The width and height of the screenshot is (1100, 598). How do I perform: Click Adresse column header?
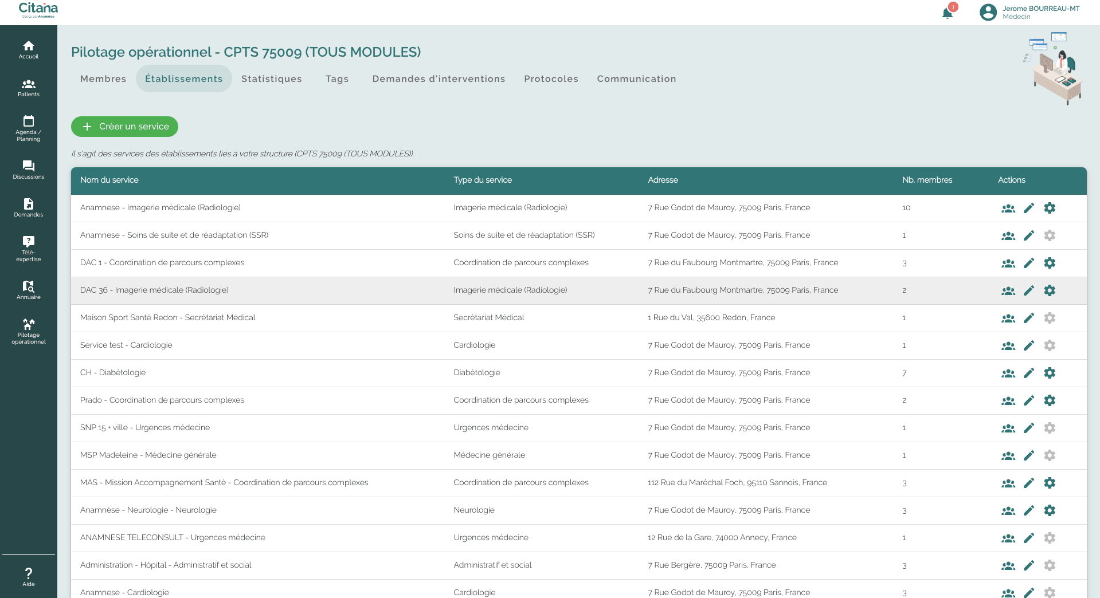pos(663,180)
